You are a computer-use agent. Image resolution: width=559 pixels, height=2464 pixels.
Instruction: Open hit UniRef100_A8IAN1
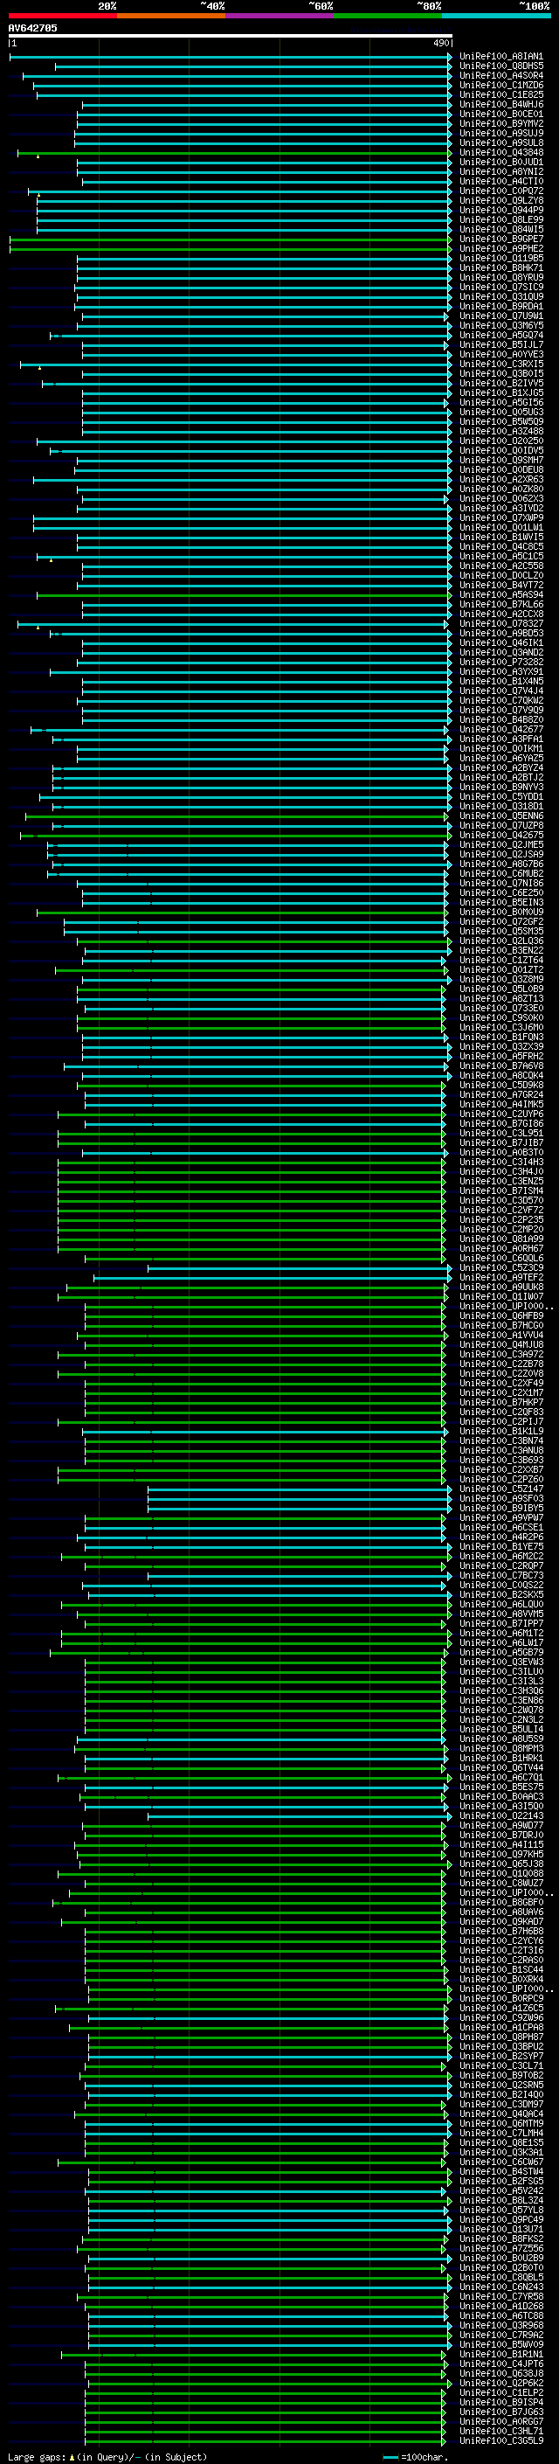[x=500, y=57]
